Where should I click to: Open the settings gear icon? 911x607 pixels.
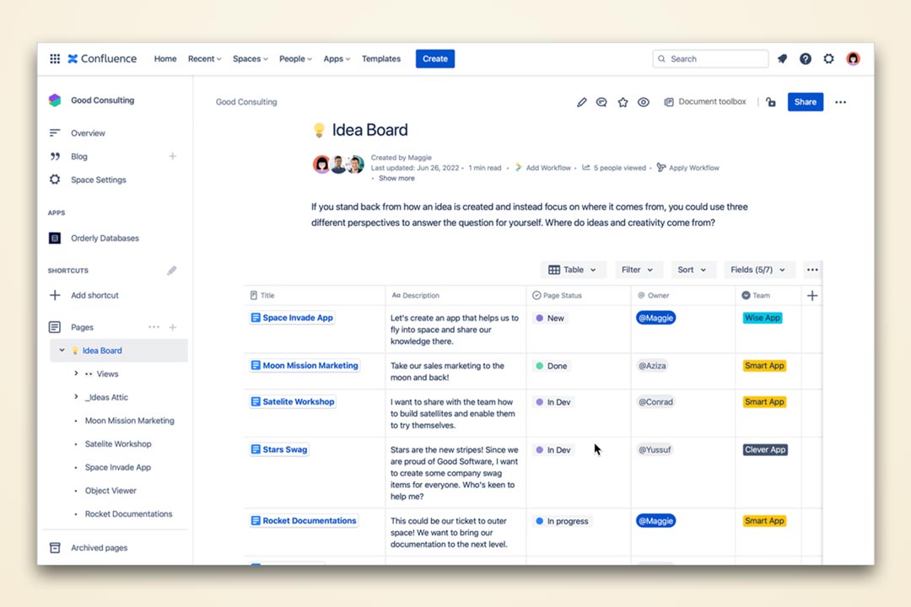[829, 59]
